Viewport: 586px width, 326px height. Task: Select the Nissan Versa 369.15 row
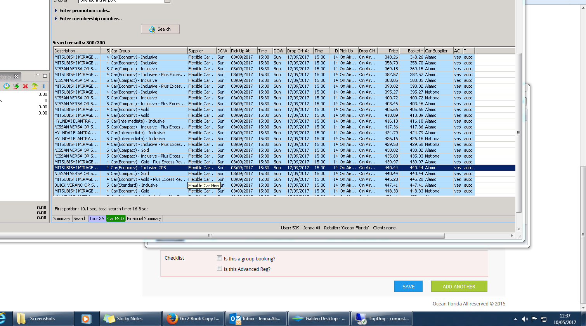pos(284,69)
